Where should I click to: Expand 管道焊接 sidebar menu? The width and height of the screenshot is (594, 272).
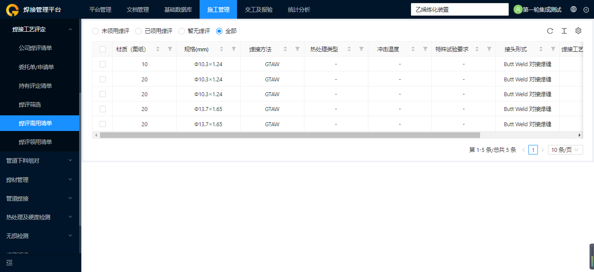point(40,198)
